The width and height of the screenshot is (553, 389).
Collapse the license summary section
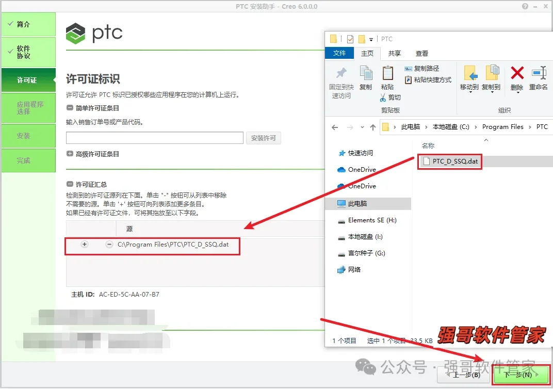(70, 184)
